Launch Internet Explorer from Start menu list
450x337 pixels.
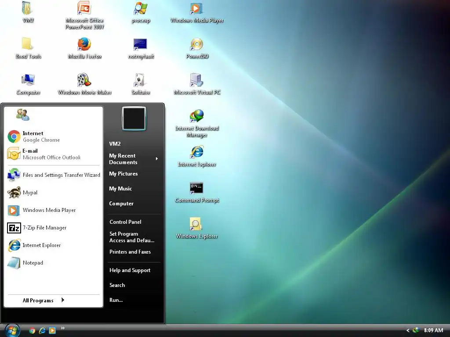(x=53, y=245)
